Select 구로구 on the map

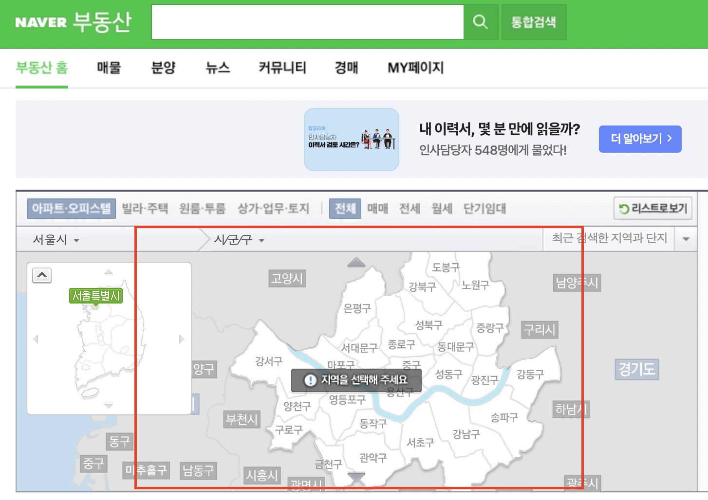coord(289,430)
